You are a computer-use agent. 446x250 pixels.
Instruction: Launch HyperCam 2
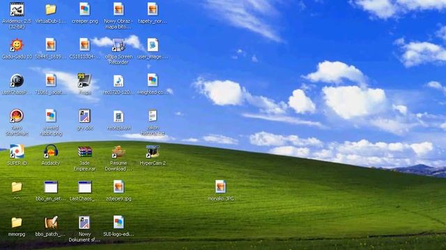153,151
